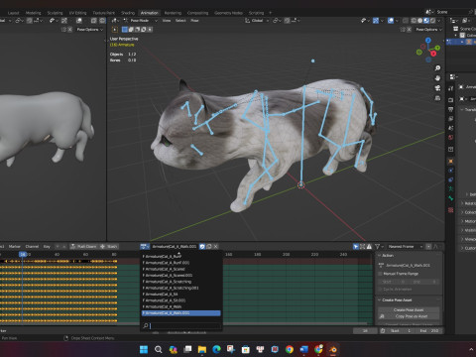Switch to the Compositing workspace tab
This screenshot has width=476, height=357.
[x=197, y=13]
